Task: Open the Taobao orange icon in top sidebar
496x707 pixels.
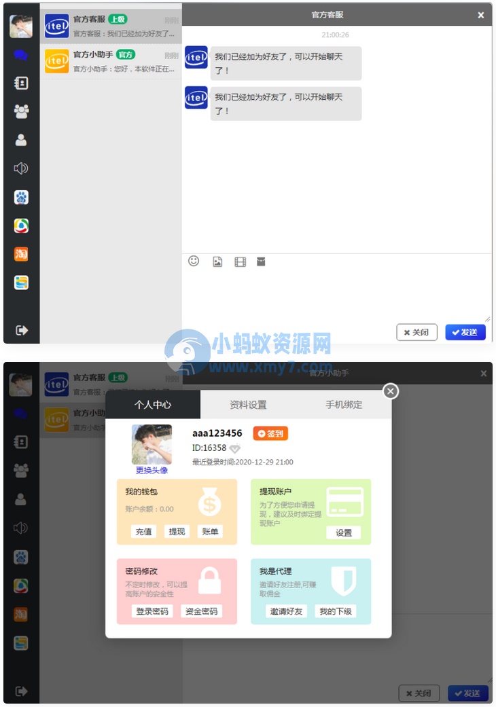Action: 21,254
